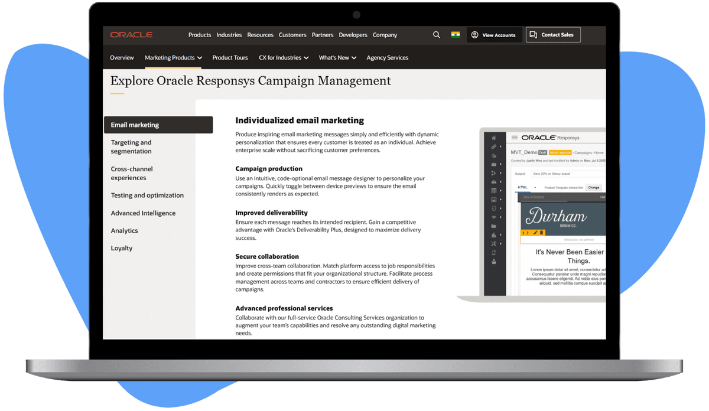The width and height of the screenshot is (709, 411).
Task: Select the link icon in the Responsys sidebar
Action: coord(494,146)
